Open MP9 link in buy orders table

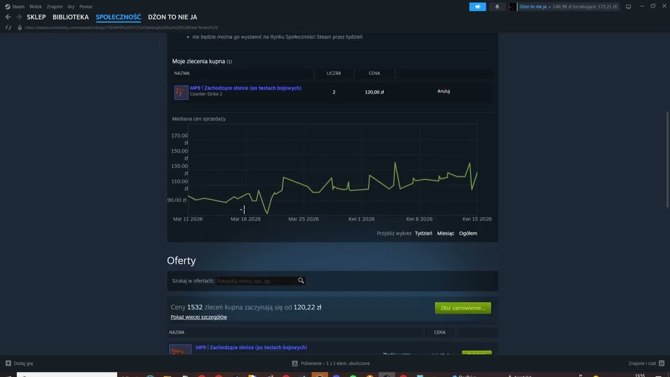245,88
